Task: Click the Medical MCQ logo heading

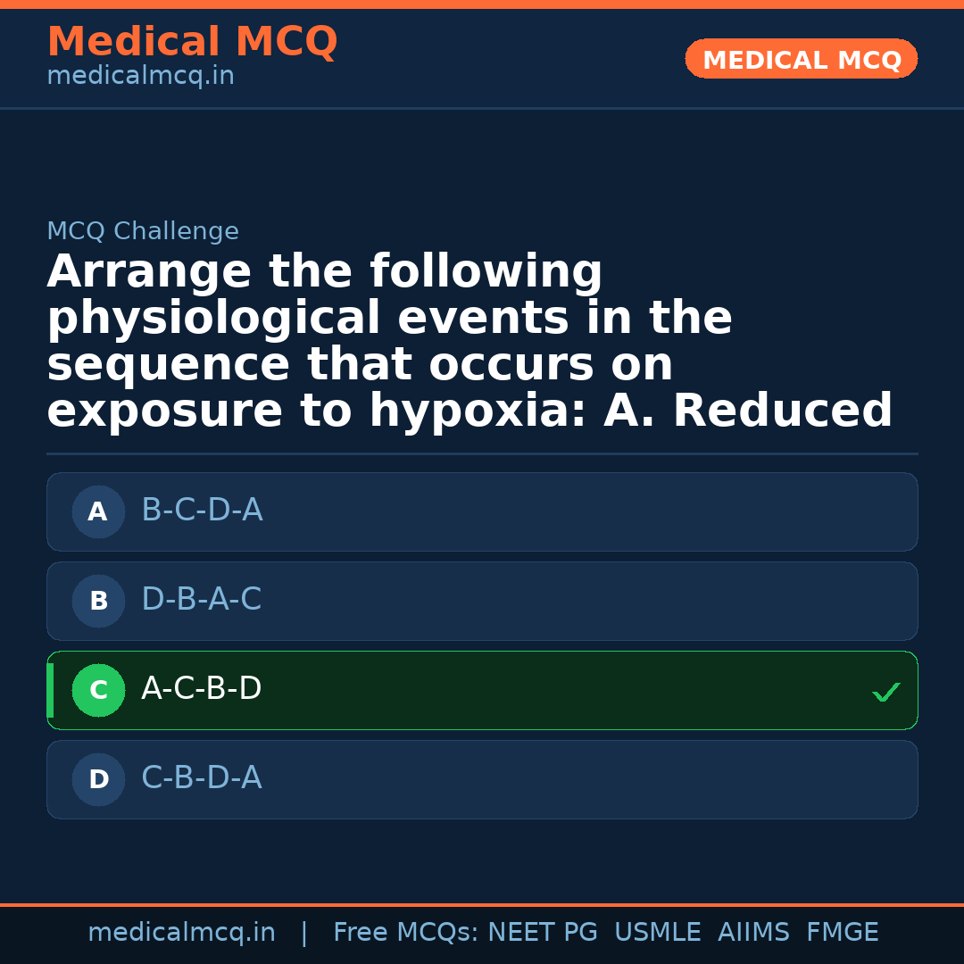Action: click(192, 42)
